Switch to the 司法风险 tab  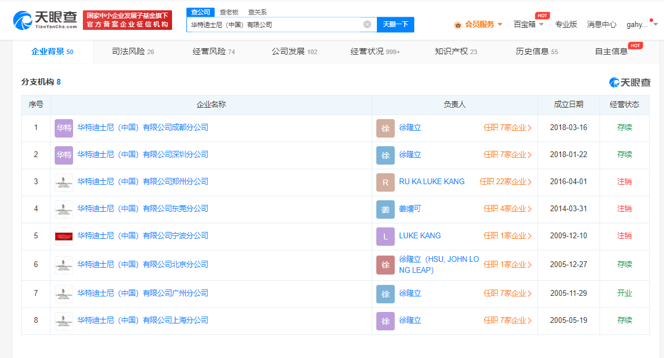133,52
